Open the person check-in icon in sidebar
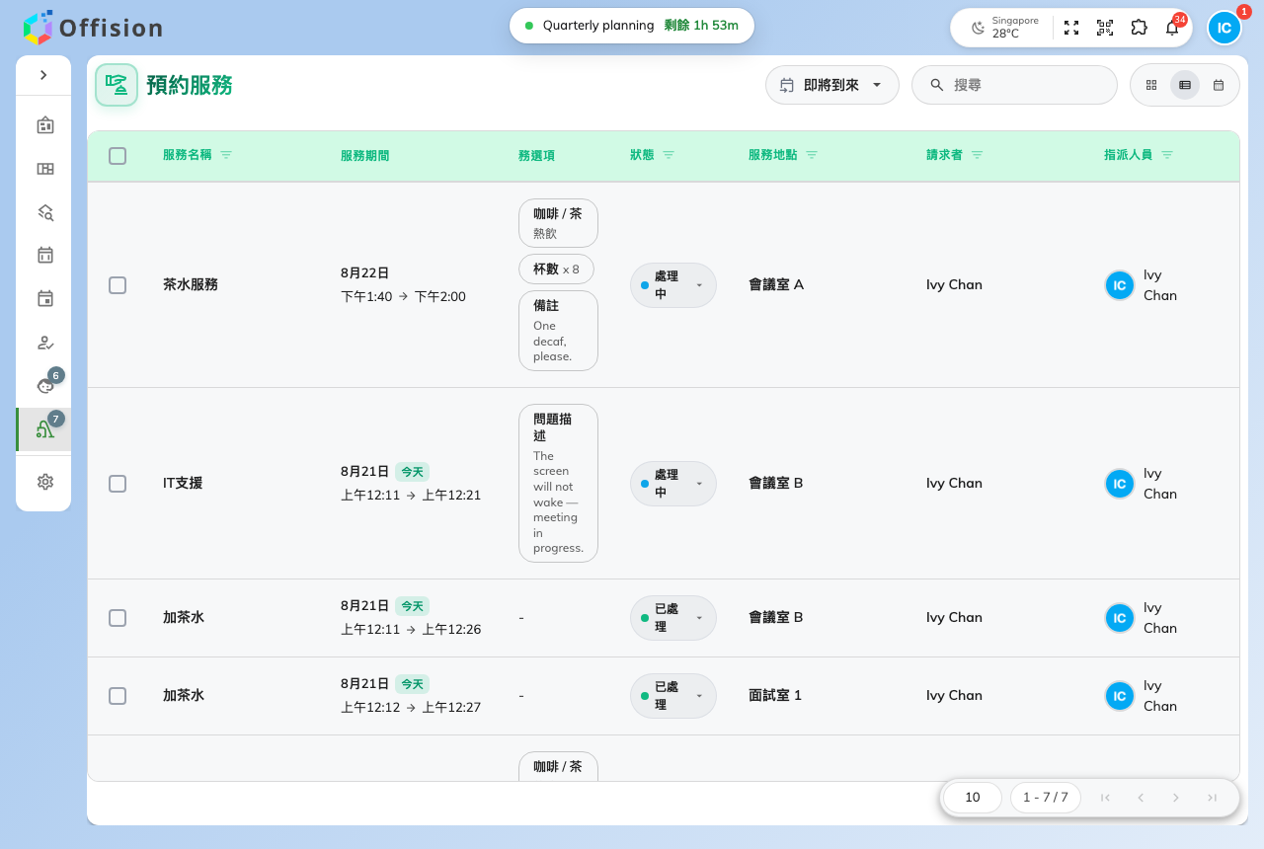 point(45,343)
